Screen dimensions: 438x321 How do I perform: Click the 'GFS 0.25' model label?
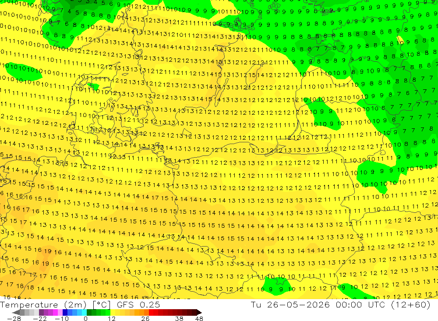tap(138, 304)
